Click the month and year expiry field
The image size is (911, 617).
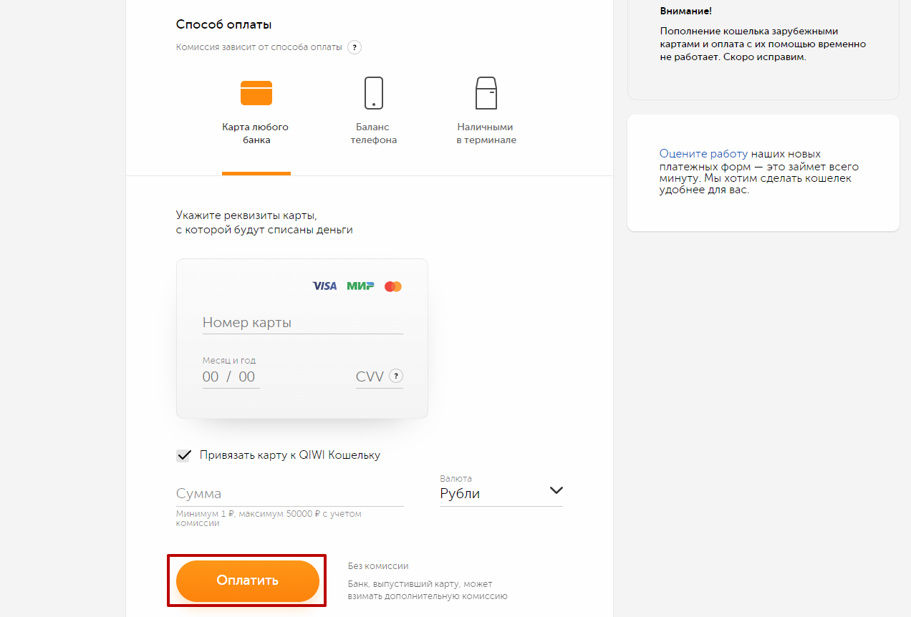[231, 376]
